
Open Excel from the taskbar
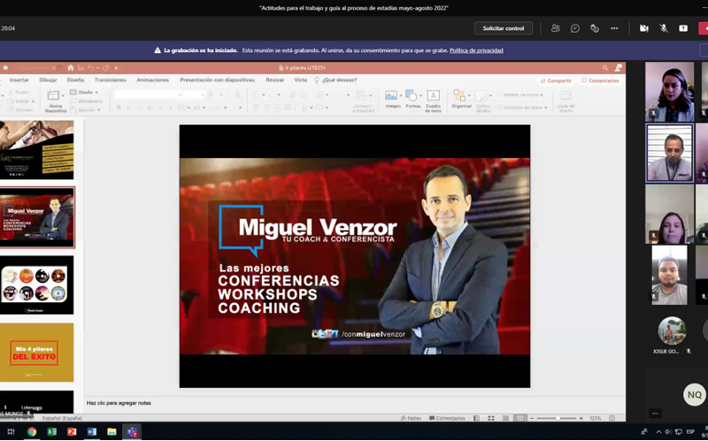coord(51,431)
